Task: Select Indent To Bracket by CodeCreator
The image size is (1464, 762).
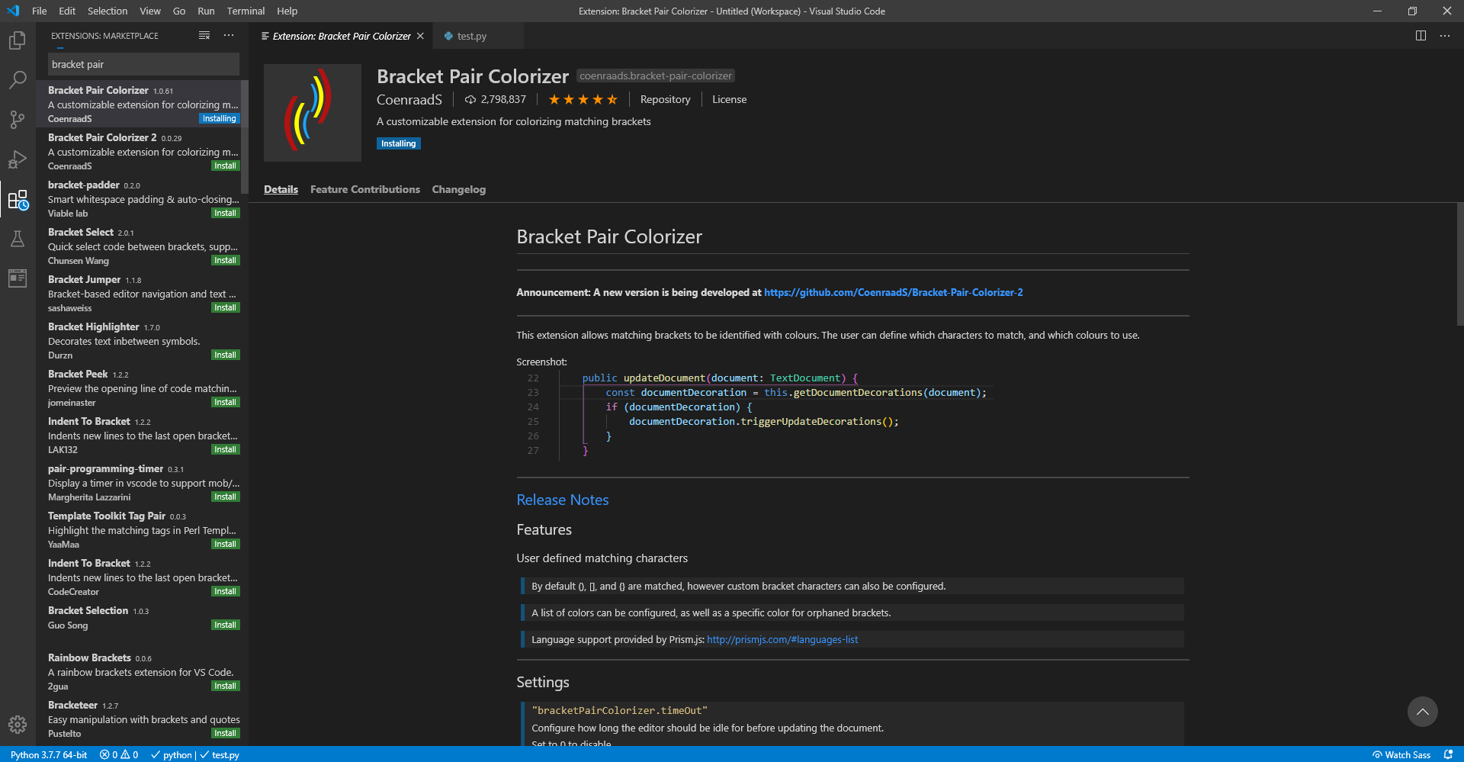Action: pyautogui.click(x=142, y=577)
